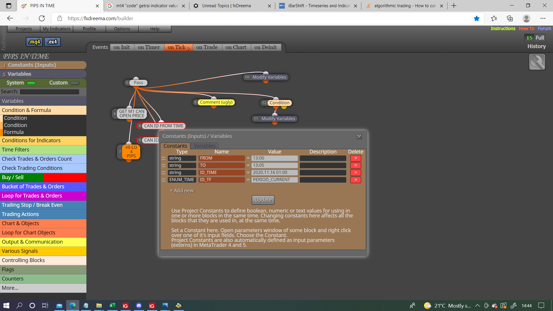The image size is (553, 311).
Task: Download the .mq4 source file
Action: click(x=34, y=42)
